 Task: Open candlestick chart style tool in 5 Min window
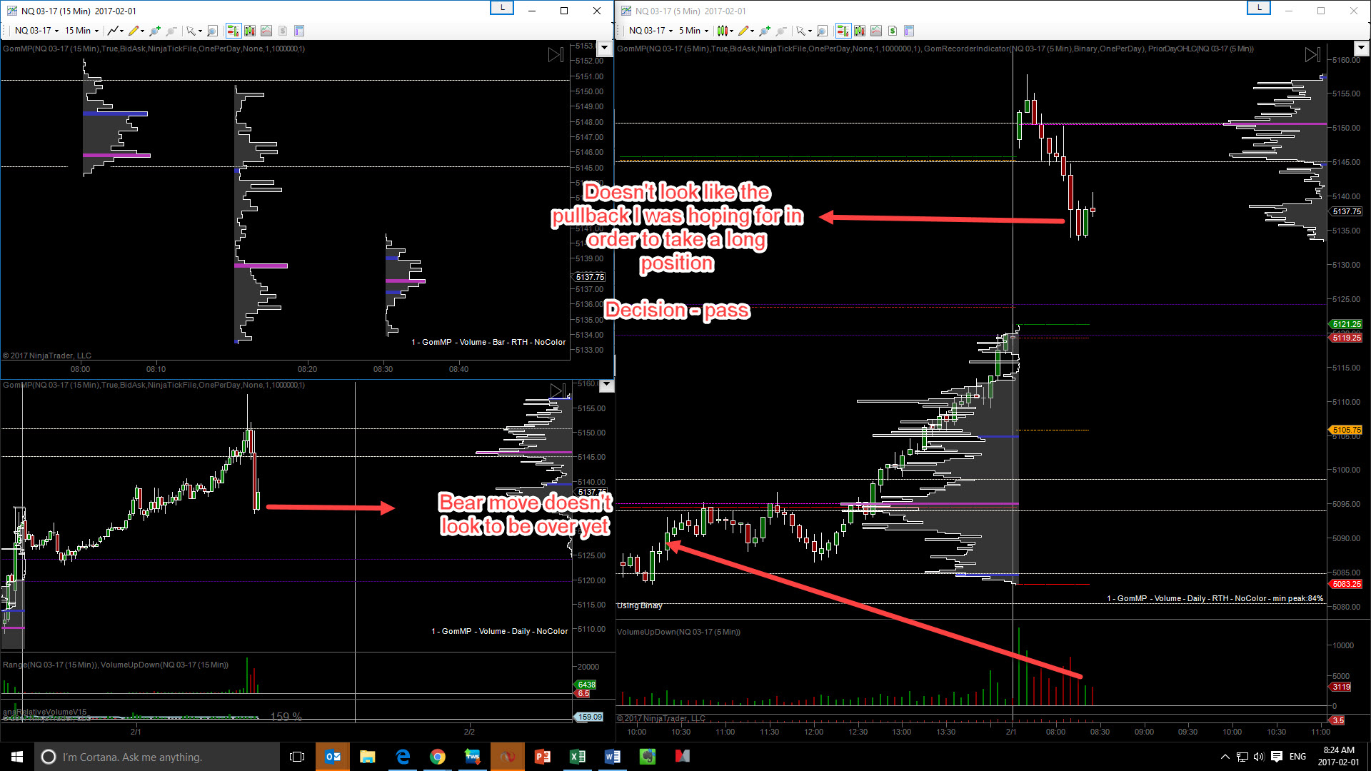click(722, 31)
